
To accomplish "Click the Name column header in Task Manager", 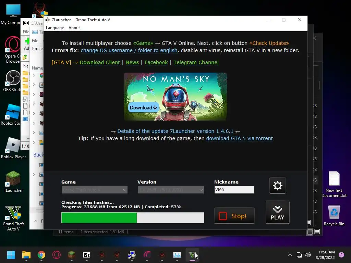I will pos(37,68).
